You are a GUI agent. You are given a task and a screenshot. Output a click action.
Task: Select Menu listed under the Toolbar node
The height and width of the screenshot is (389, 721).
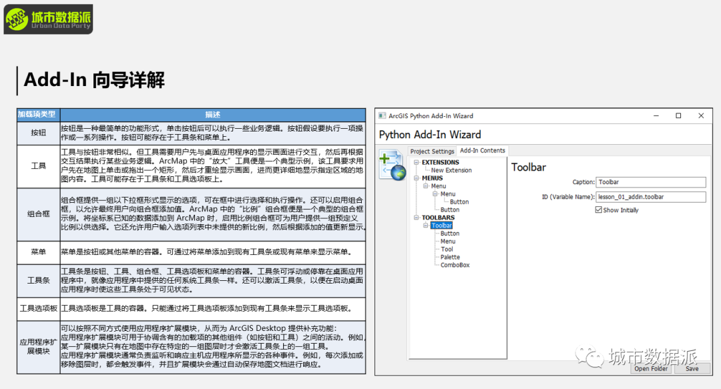click(x=448, y=242)
